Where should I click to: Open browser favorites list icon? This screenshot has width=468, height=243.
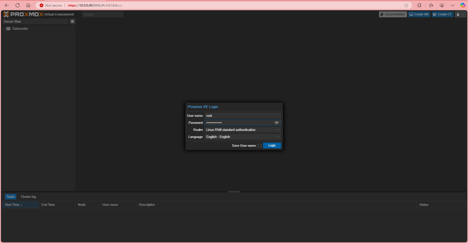coord(431,5)
